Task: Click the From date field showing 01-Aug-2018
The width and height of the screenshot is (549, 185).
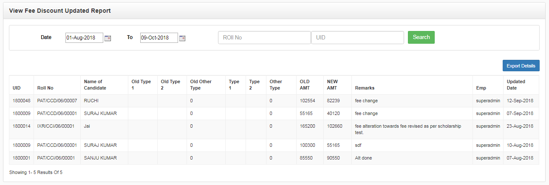Action: 84,38
